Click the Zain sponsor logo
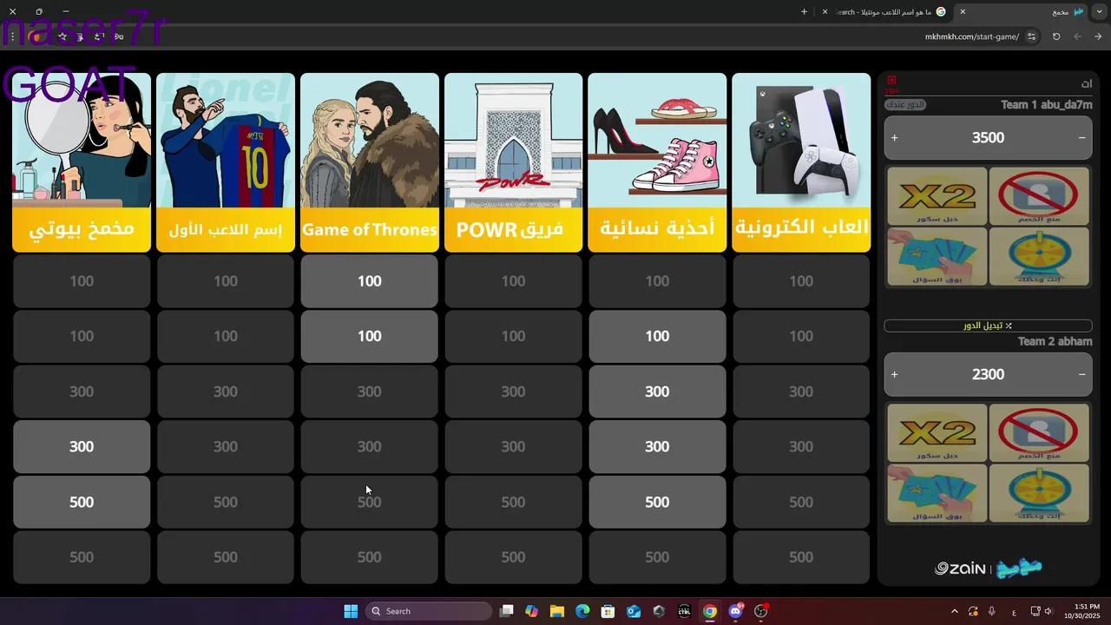The width and height of the screenshot is (1111, 625). coord(960,569)
